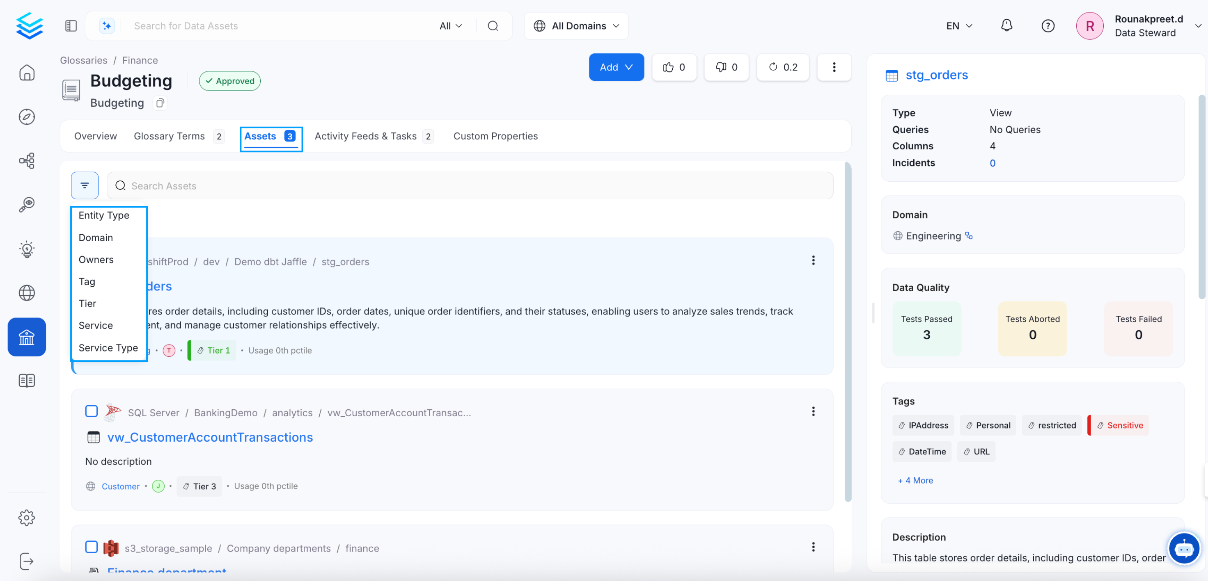This screenshot has width=1208, height=584.
Task: Open the Explore compass icon in sidebar
Action: [x=27, y=117]
